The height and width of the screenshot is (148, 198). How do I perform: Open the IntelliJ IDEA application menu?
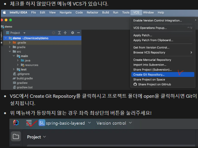point(19,12)
